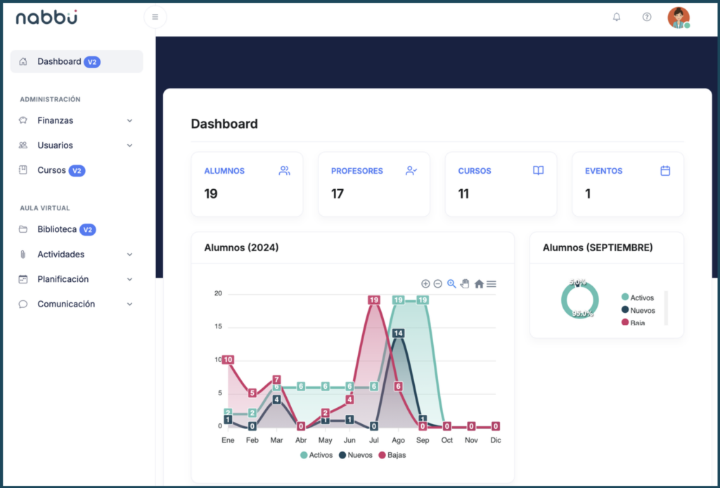Image resolution: width=720 pixels, height=488 pixels.
Task: Collapse sidebar with the toggle button
Action: (155, 18)
